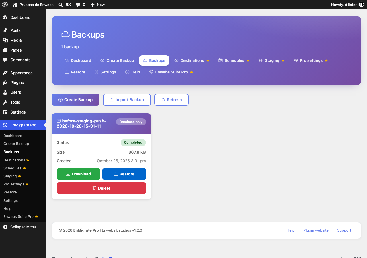Delete the before-staging-push backup
Screen dimensions: 367x258
tap(101, 188)
